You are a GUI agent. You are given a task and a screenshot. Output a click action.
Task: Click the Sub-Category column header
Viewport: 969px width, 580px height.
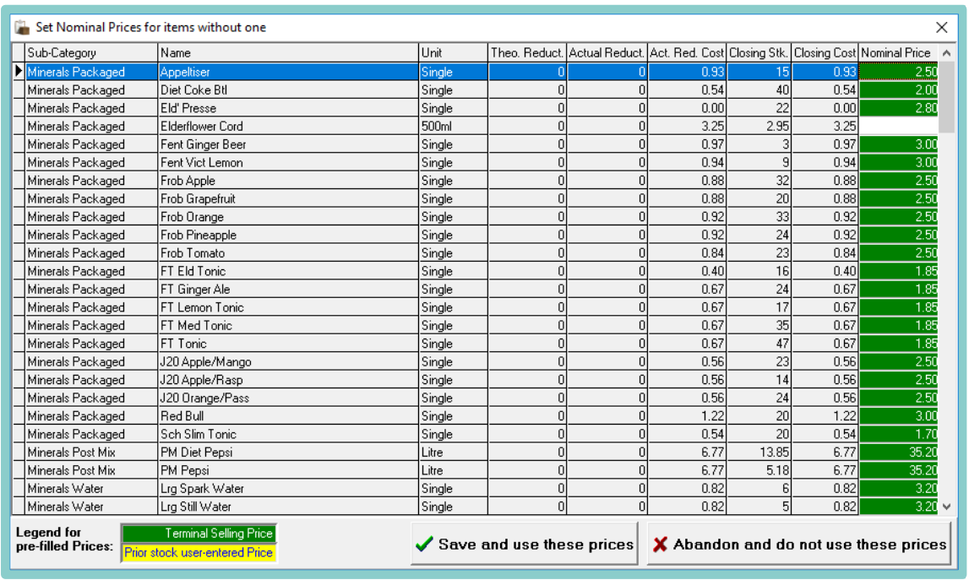coord(91,52)
